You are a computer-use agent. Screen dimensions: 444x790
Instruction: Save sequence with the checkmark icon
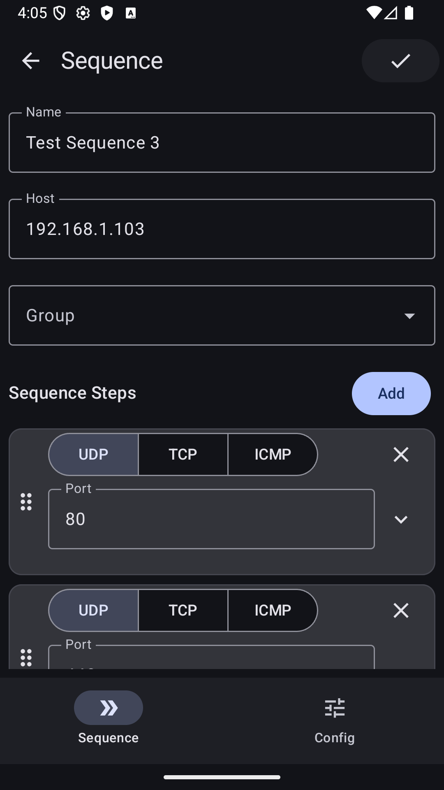click(400, 61)
